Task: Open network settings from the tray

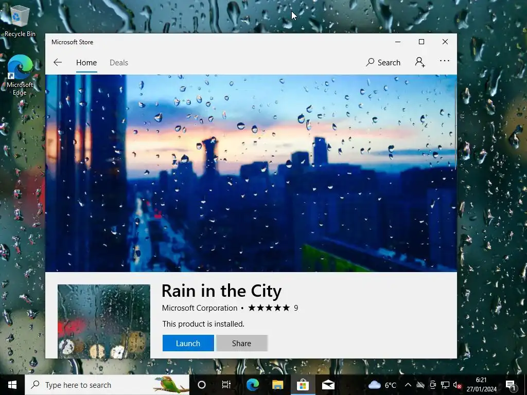Action: (445, 385)
